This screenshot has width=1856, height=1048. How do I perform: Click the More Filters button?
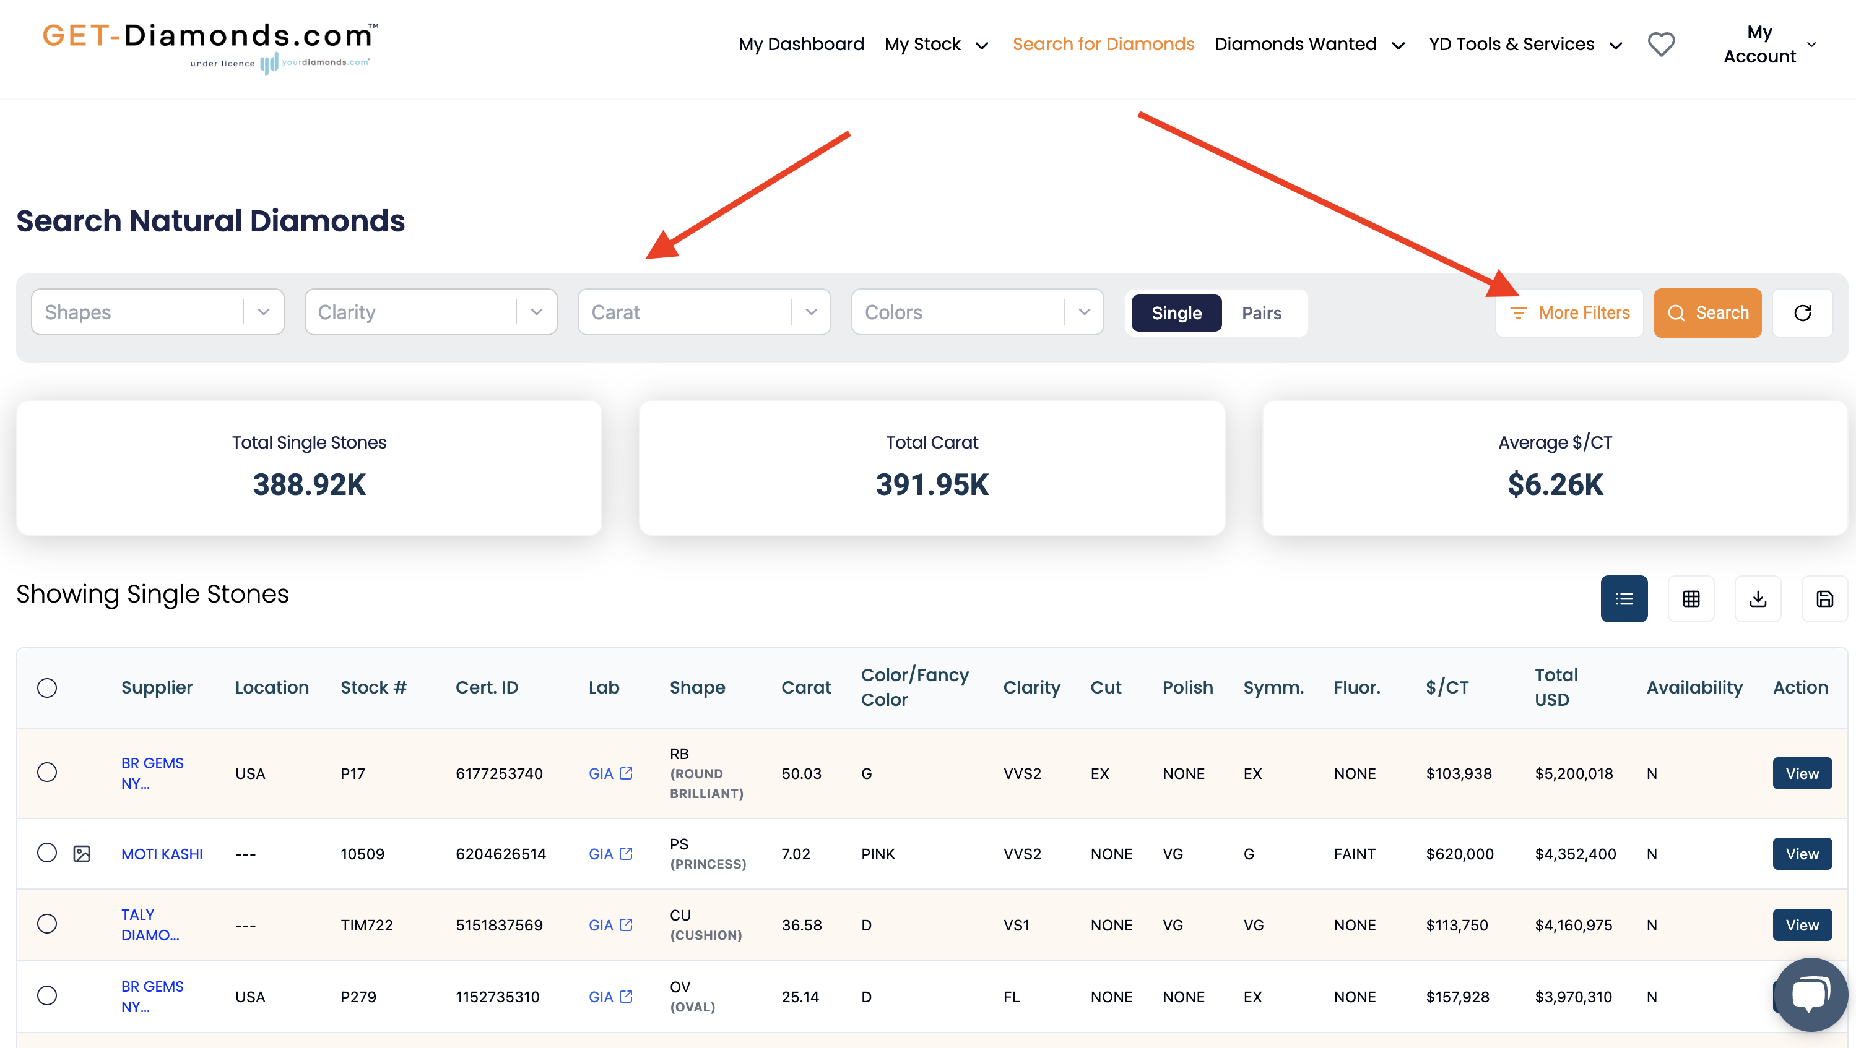pyautogui.click(x=1569, y=312)
